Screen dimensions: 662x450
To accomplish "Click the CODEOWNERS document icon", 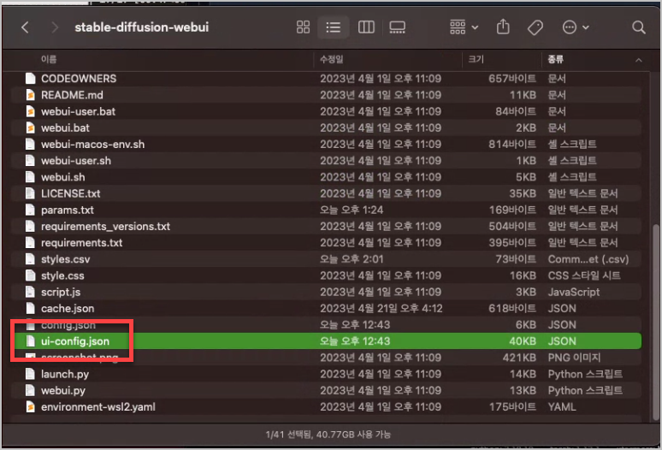I will [x=30, y=79].
